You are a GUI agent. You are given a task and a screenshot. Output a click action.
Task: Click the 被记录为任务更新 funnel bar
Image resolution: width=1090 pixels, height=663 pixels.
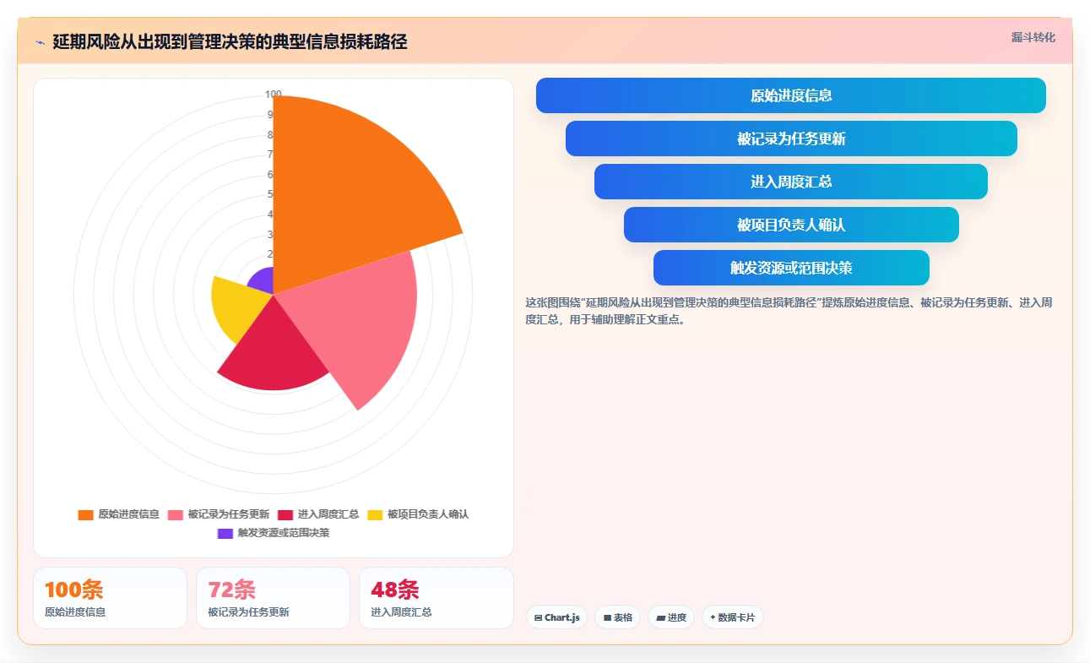(x=791, y=139)
